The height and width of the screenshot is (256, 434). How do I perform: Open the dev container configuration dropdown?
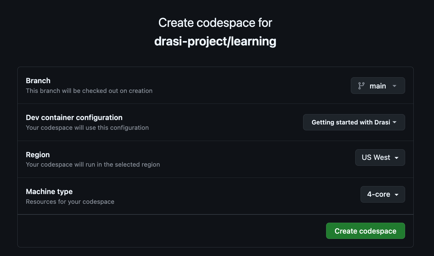coord(354,122)
